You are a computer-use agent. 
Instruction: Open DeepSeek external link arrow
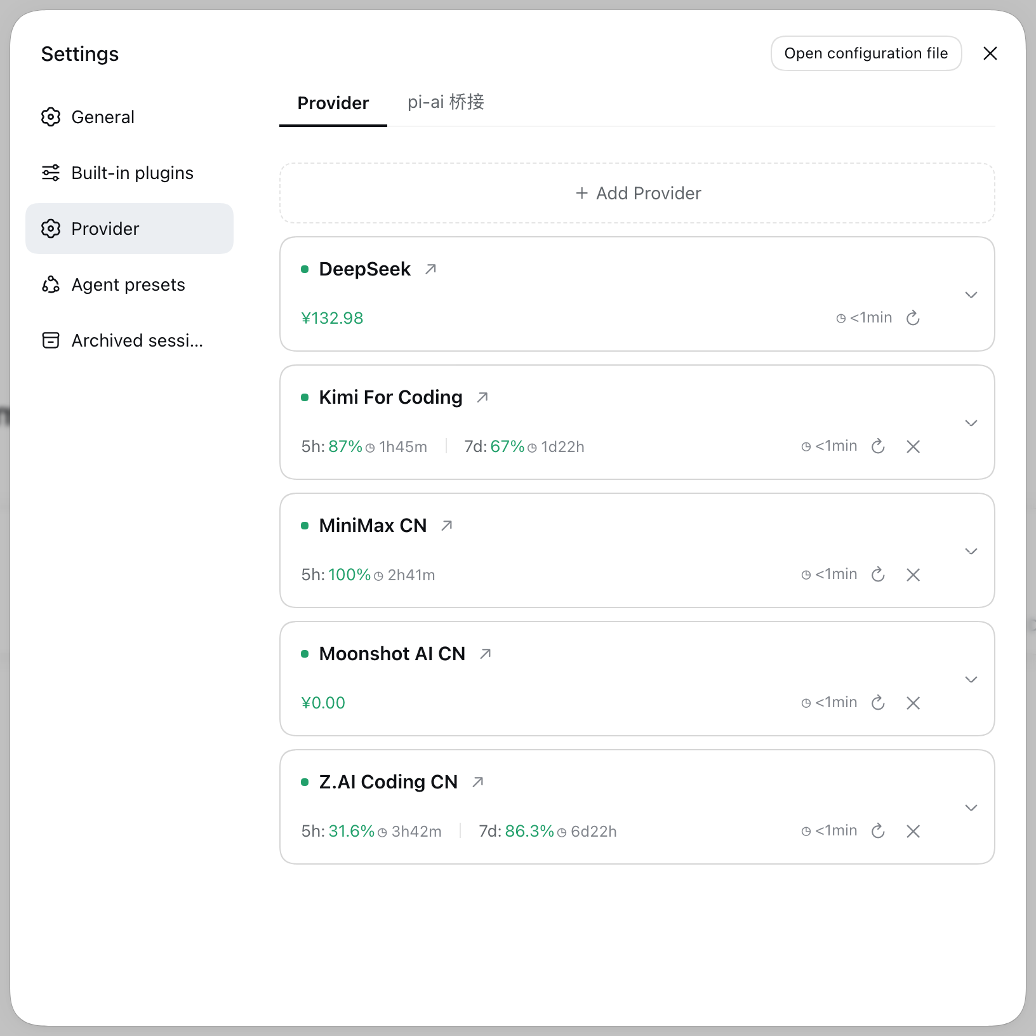[431, 269]
